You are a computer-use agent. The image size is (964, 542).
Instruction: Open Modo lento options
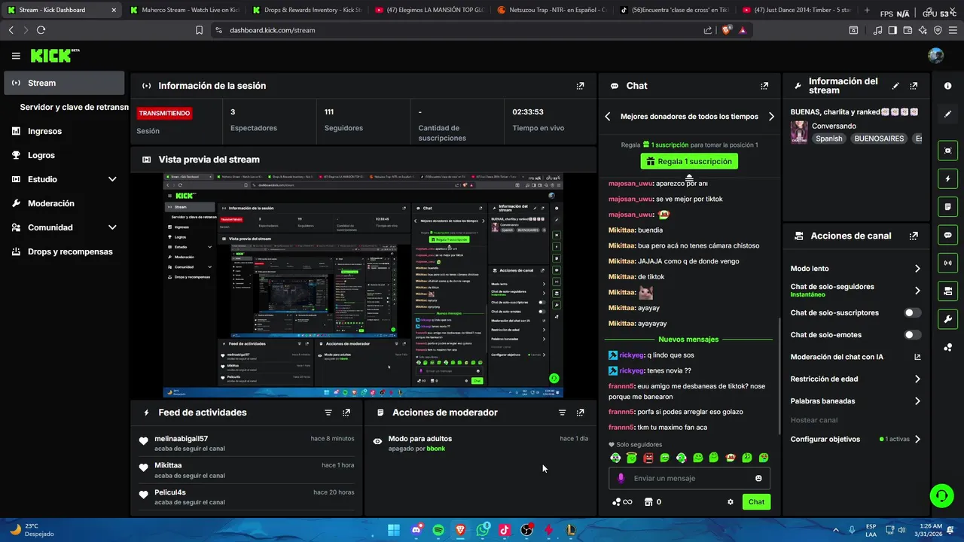856,269
